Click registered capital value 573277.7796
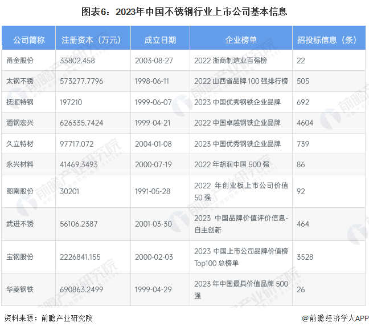Image resolution: width=369 pixels, height=330 pixels. pyautogui.click(x=81, y=82)
